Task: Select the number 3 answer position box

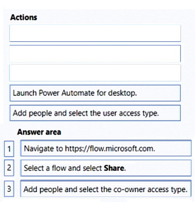Action: coord(9,189)
